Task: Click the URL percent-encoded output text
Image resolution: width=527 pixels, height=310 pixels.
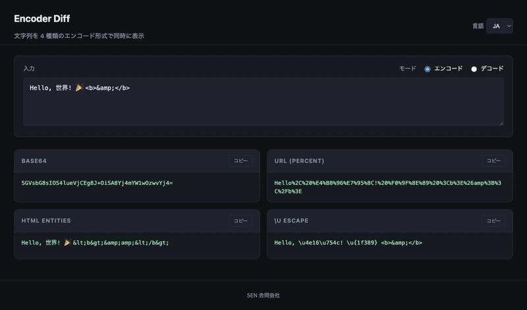Action: (387, 187)
